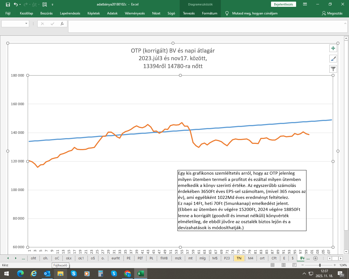Viewport: 349px width, 279px height.
Task: Open Microsoft Edge from the taskbar
Action: pyautogui.click(x=20, y=274)
